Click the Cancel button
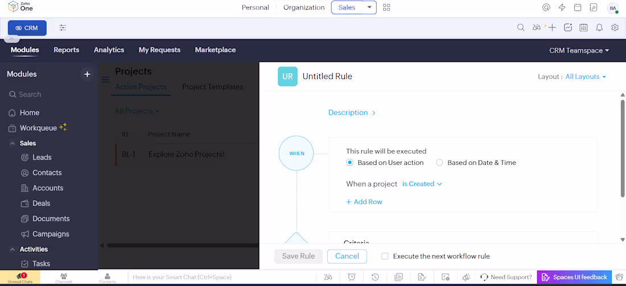This screenshot has height=286, width=626. click(x=347, y=256)
